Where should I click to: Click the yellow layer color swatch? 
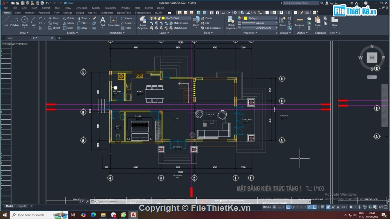pyautogui.click(x=163, y=18)
